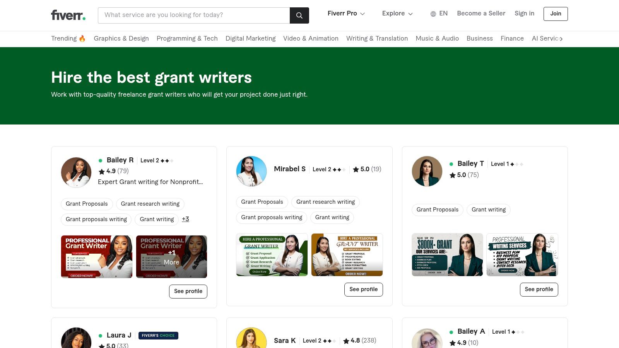Open the Trending category
This screenshot has width=619, height=348.
pyautogui.click(x=68, y=38)
